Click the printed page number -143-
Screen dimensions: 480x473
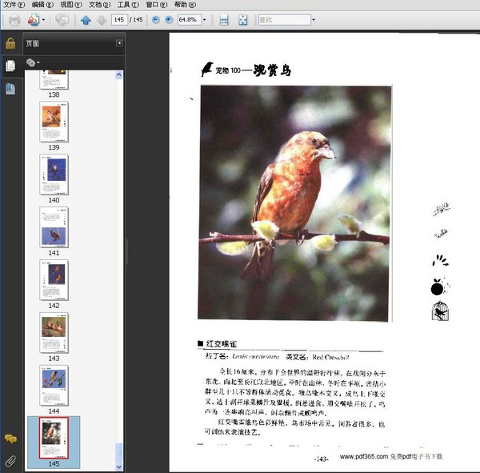321,459
